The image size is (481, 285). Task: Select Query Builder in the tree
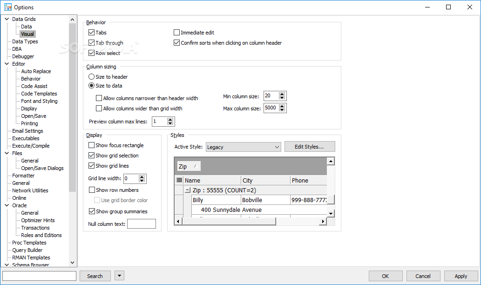coord(27,250)
